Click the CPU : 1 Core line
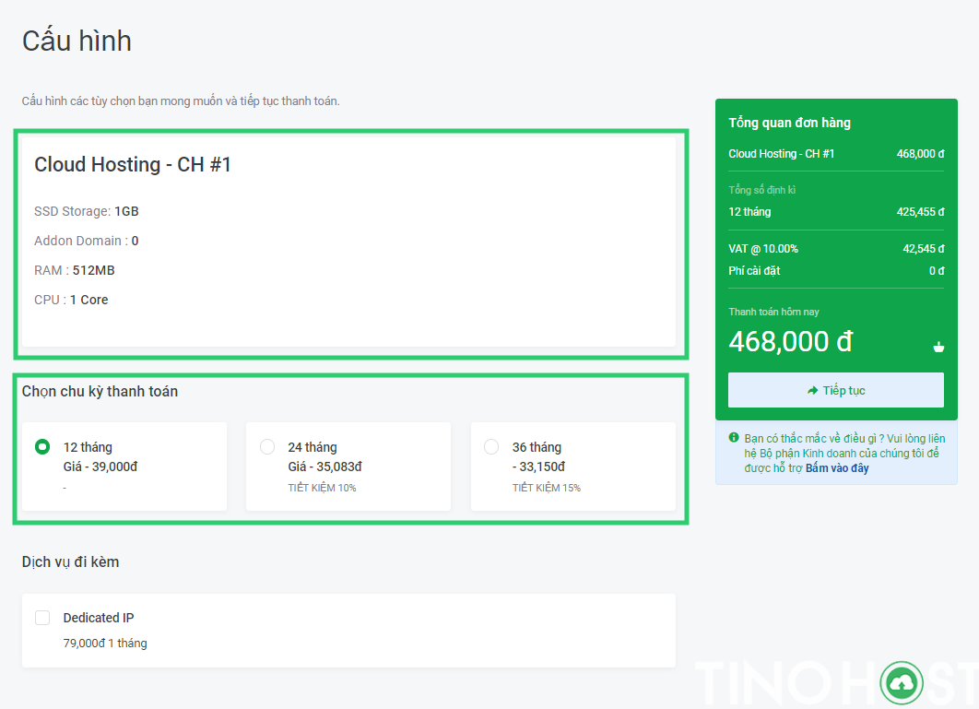 point(71,300)
